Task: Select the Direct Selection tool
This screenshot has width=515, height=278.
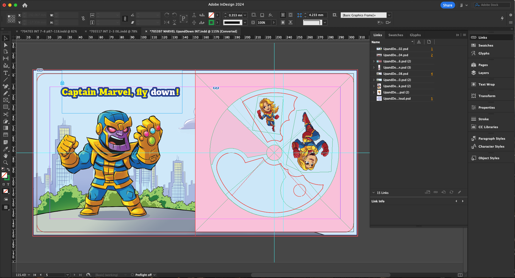Action: tap(6, 45)
